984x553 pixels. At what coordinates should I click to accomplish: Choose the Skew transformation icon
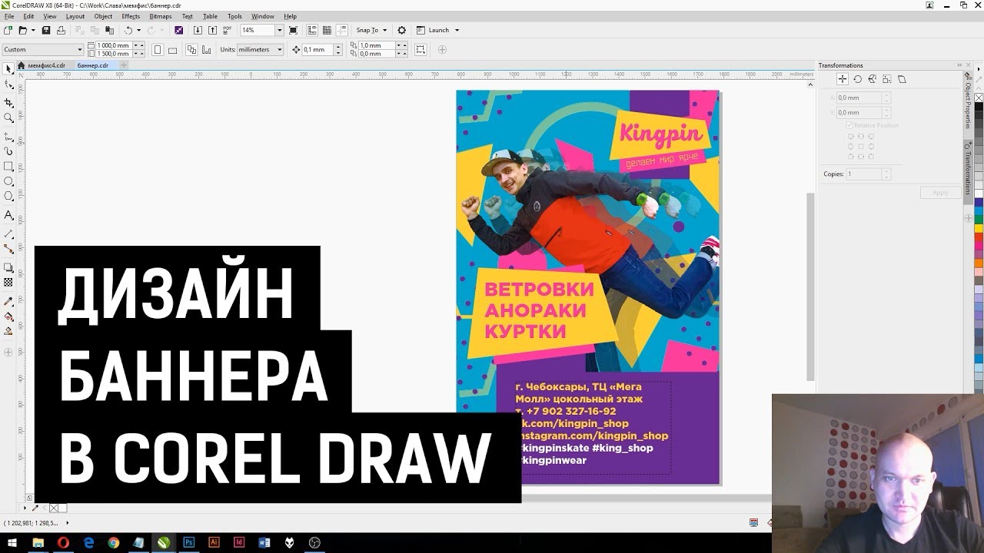[x=902, y=79]
